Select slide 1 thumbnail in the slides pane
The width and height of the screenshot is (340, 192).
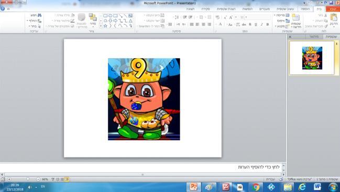click(312, 58)
